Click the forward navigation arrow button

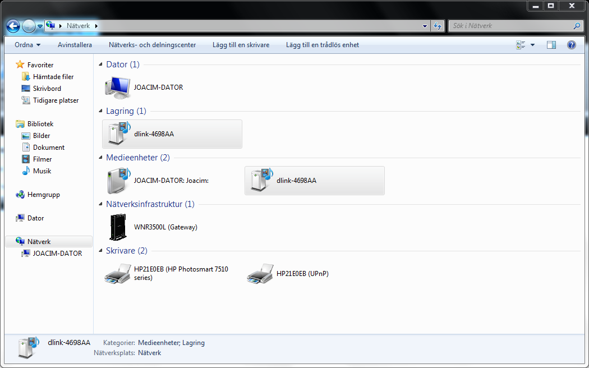29,26
